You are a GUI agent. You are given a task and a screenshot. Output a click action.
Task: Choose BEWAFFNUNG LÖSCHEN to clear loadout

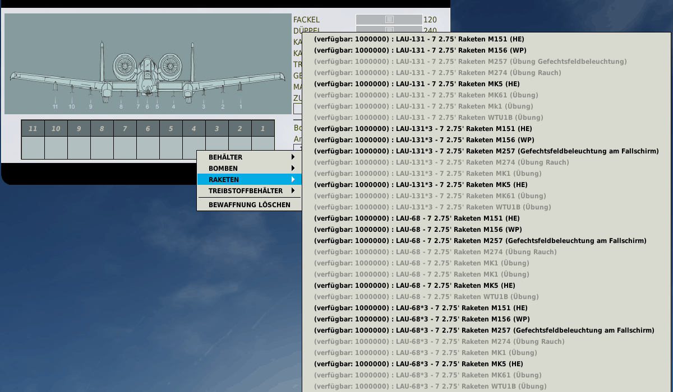249,205
